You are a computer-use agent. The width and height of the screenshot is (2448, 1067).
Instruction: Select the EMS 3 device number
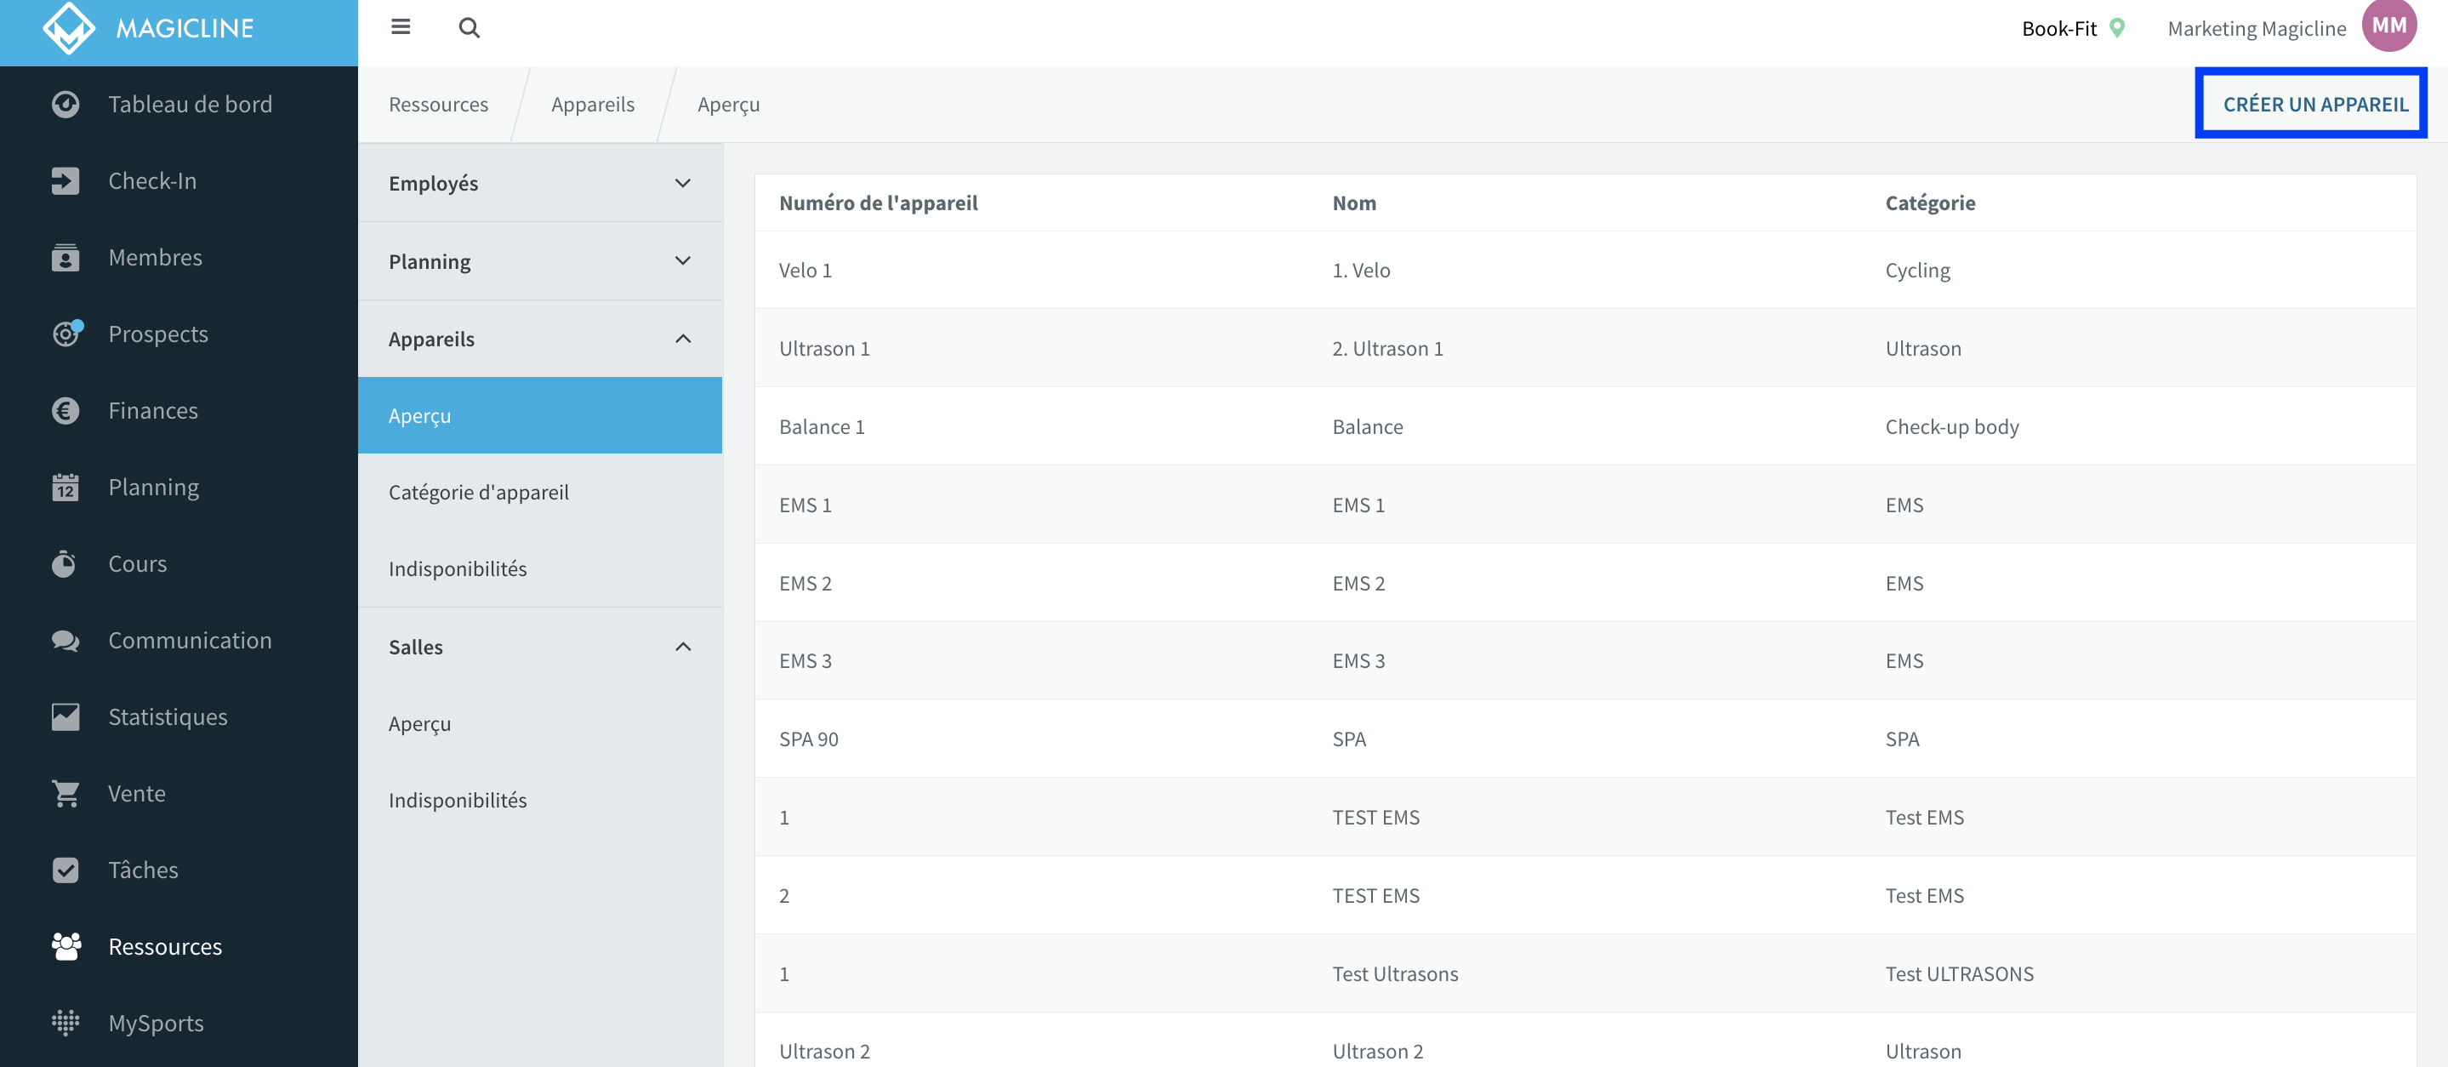click(805, 661)
